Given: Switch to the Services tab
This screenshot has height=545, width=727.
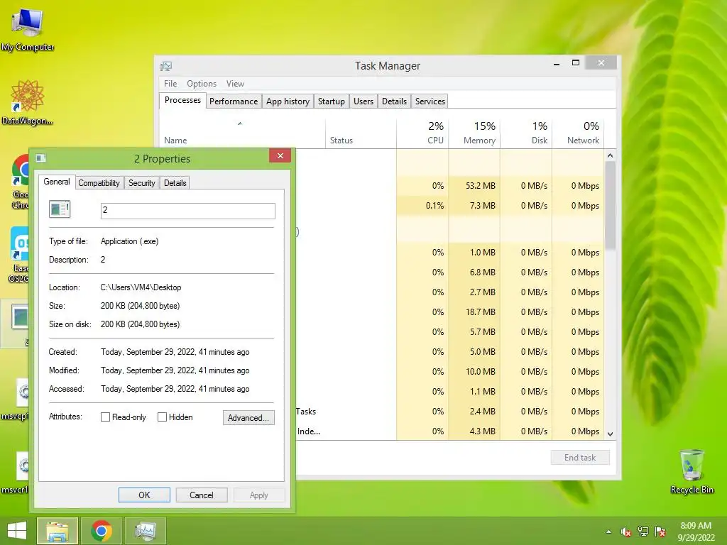Looking at the screenshot, I should 430,101.
